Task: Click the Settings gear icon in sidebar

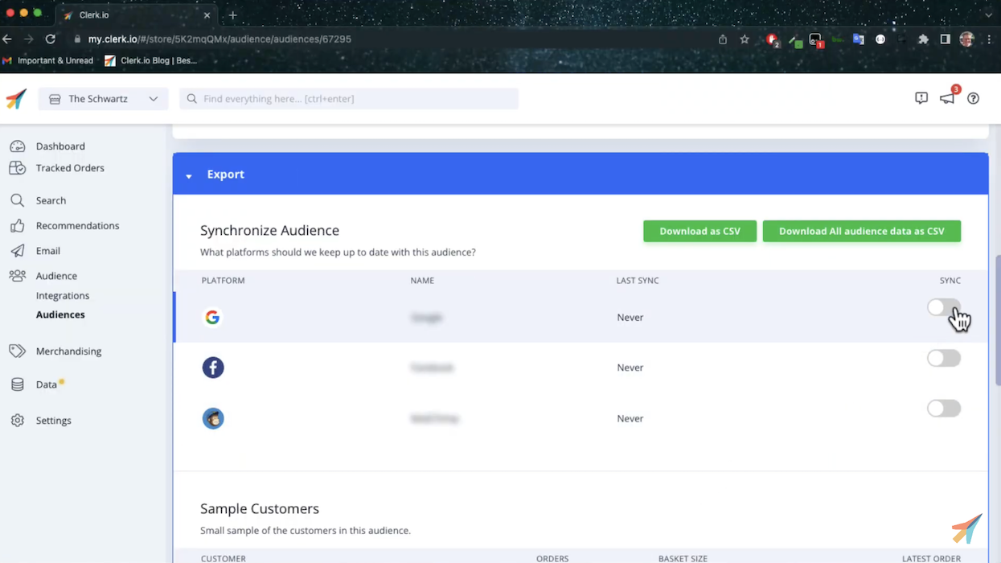Action: 17,421
